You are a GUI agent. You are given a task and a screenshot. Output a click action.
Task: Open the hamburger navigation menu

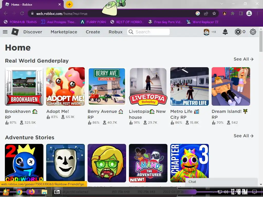5,32
